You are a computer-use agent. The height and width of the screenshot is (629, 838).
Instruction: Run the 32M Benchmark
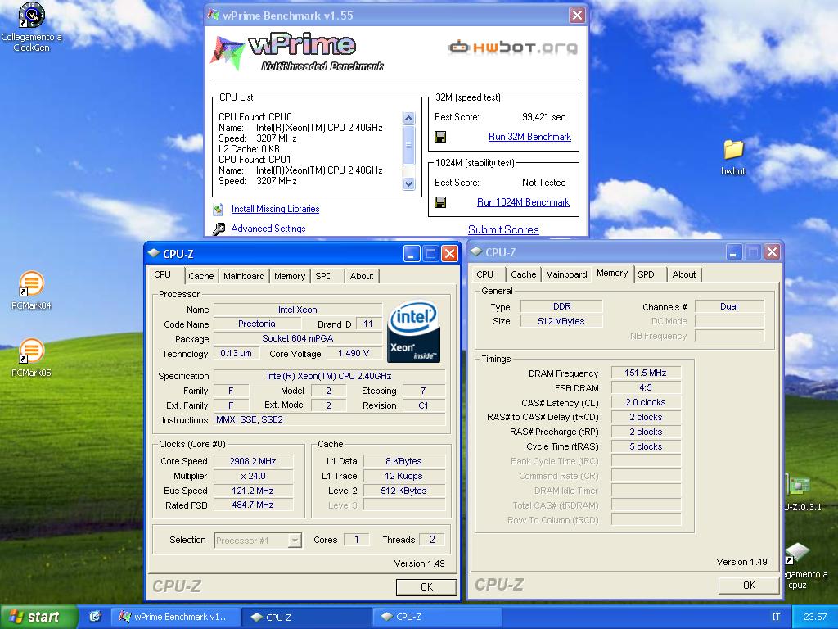tap(529, 137)
